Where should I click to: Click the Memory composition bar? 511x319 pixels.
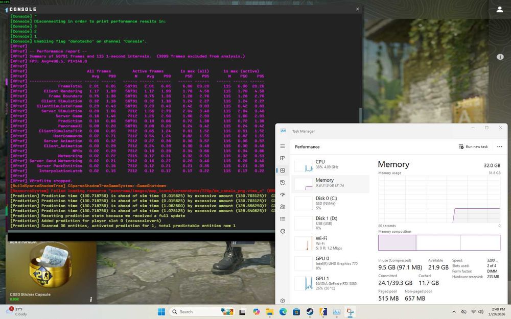[439, 242]
